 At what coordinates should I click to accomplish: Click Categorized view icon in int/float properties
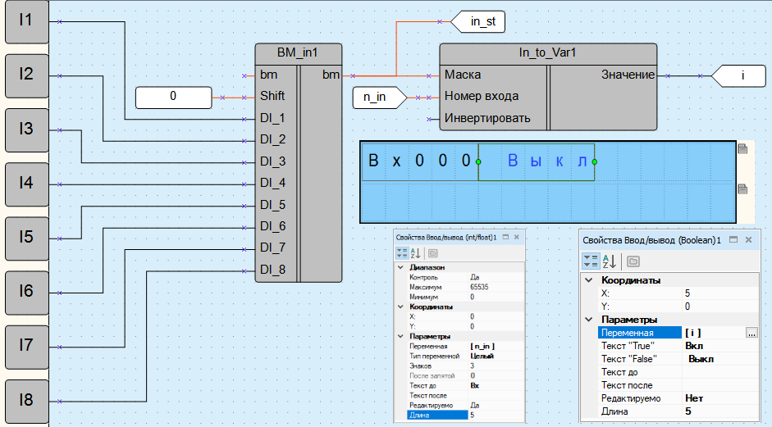402,254
